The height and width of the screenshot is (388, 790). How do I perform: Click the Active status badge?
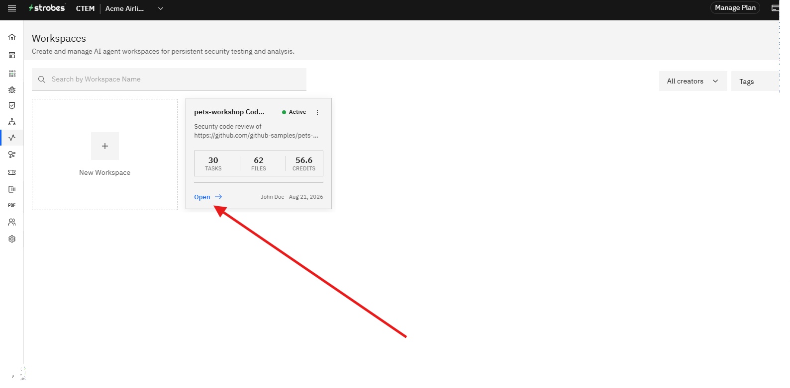(294, 112)
